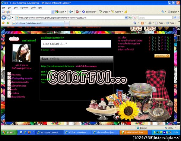Open the File menu
Viewport: 181px width, 141px height.
[x=4, y=8]
